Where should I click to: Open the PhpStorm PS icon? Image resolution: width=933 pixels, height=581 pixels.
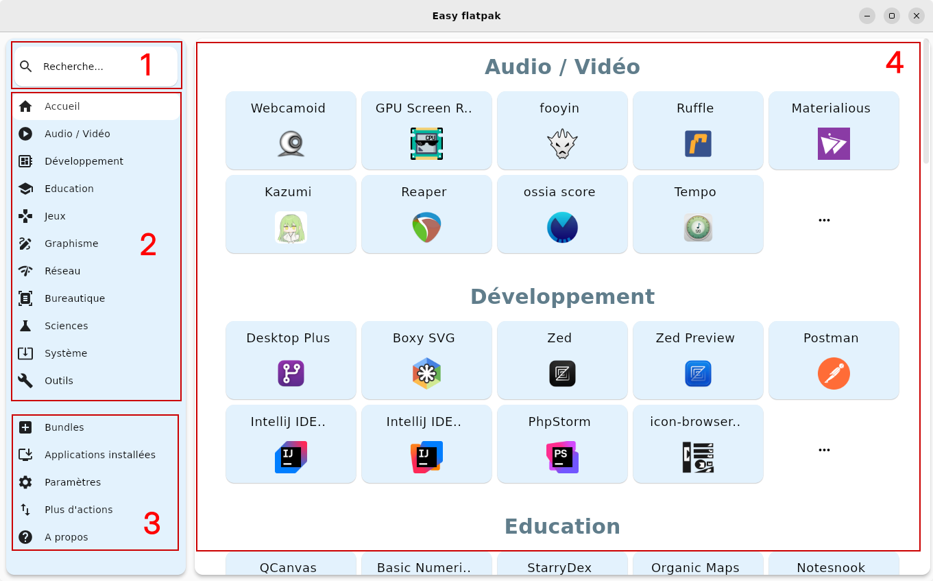click(562, 458)
